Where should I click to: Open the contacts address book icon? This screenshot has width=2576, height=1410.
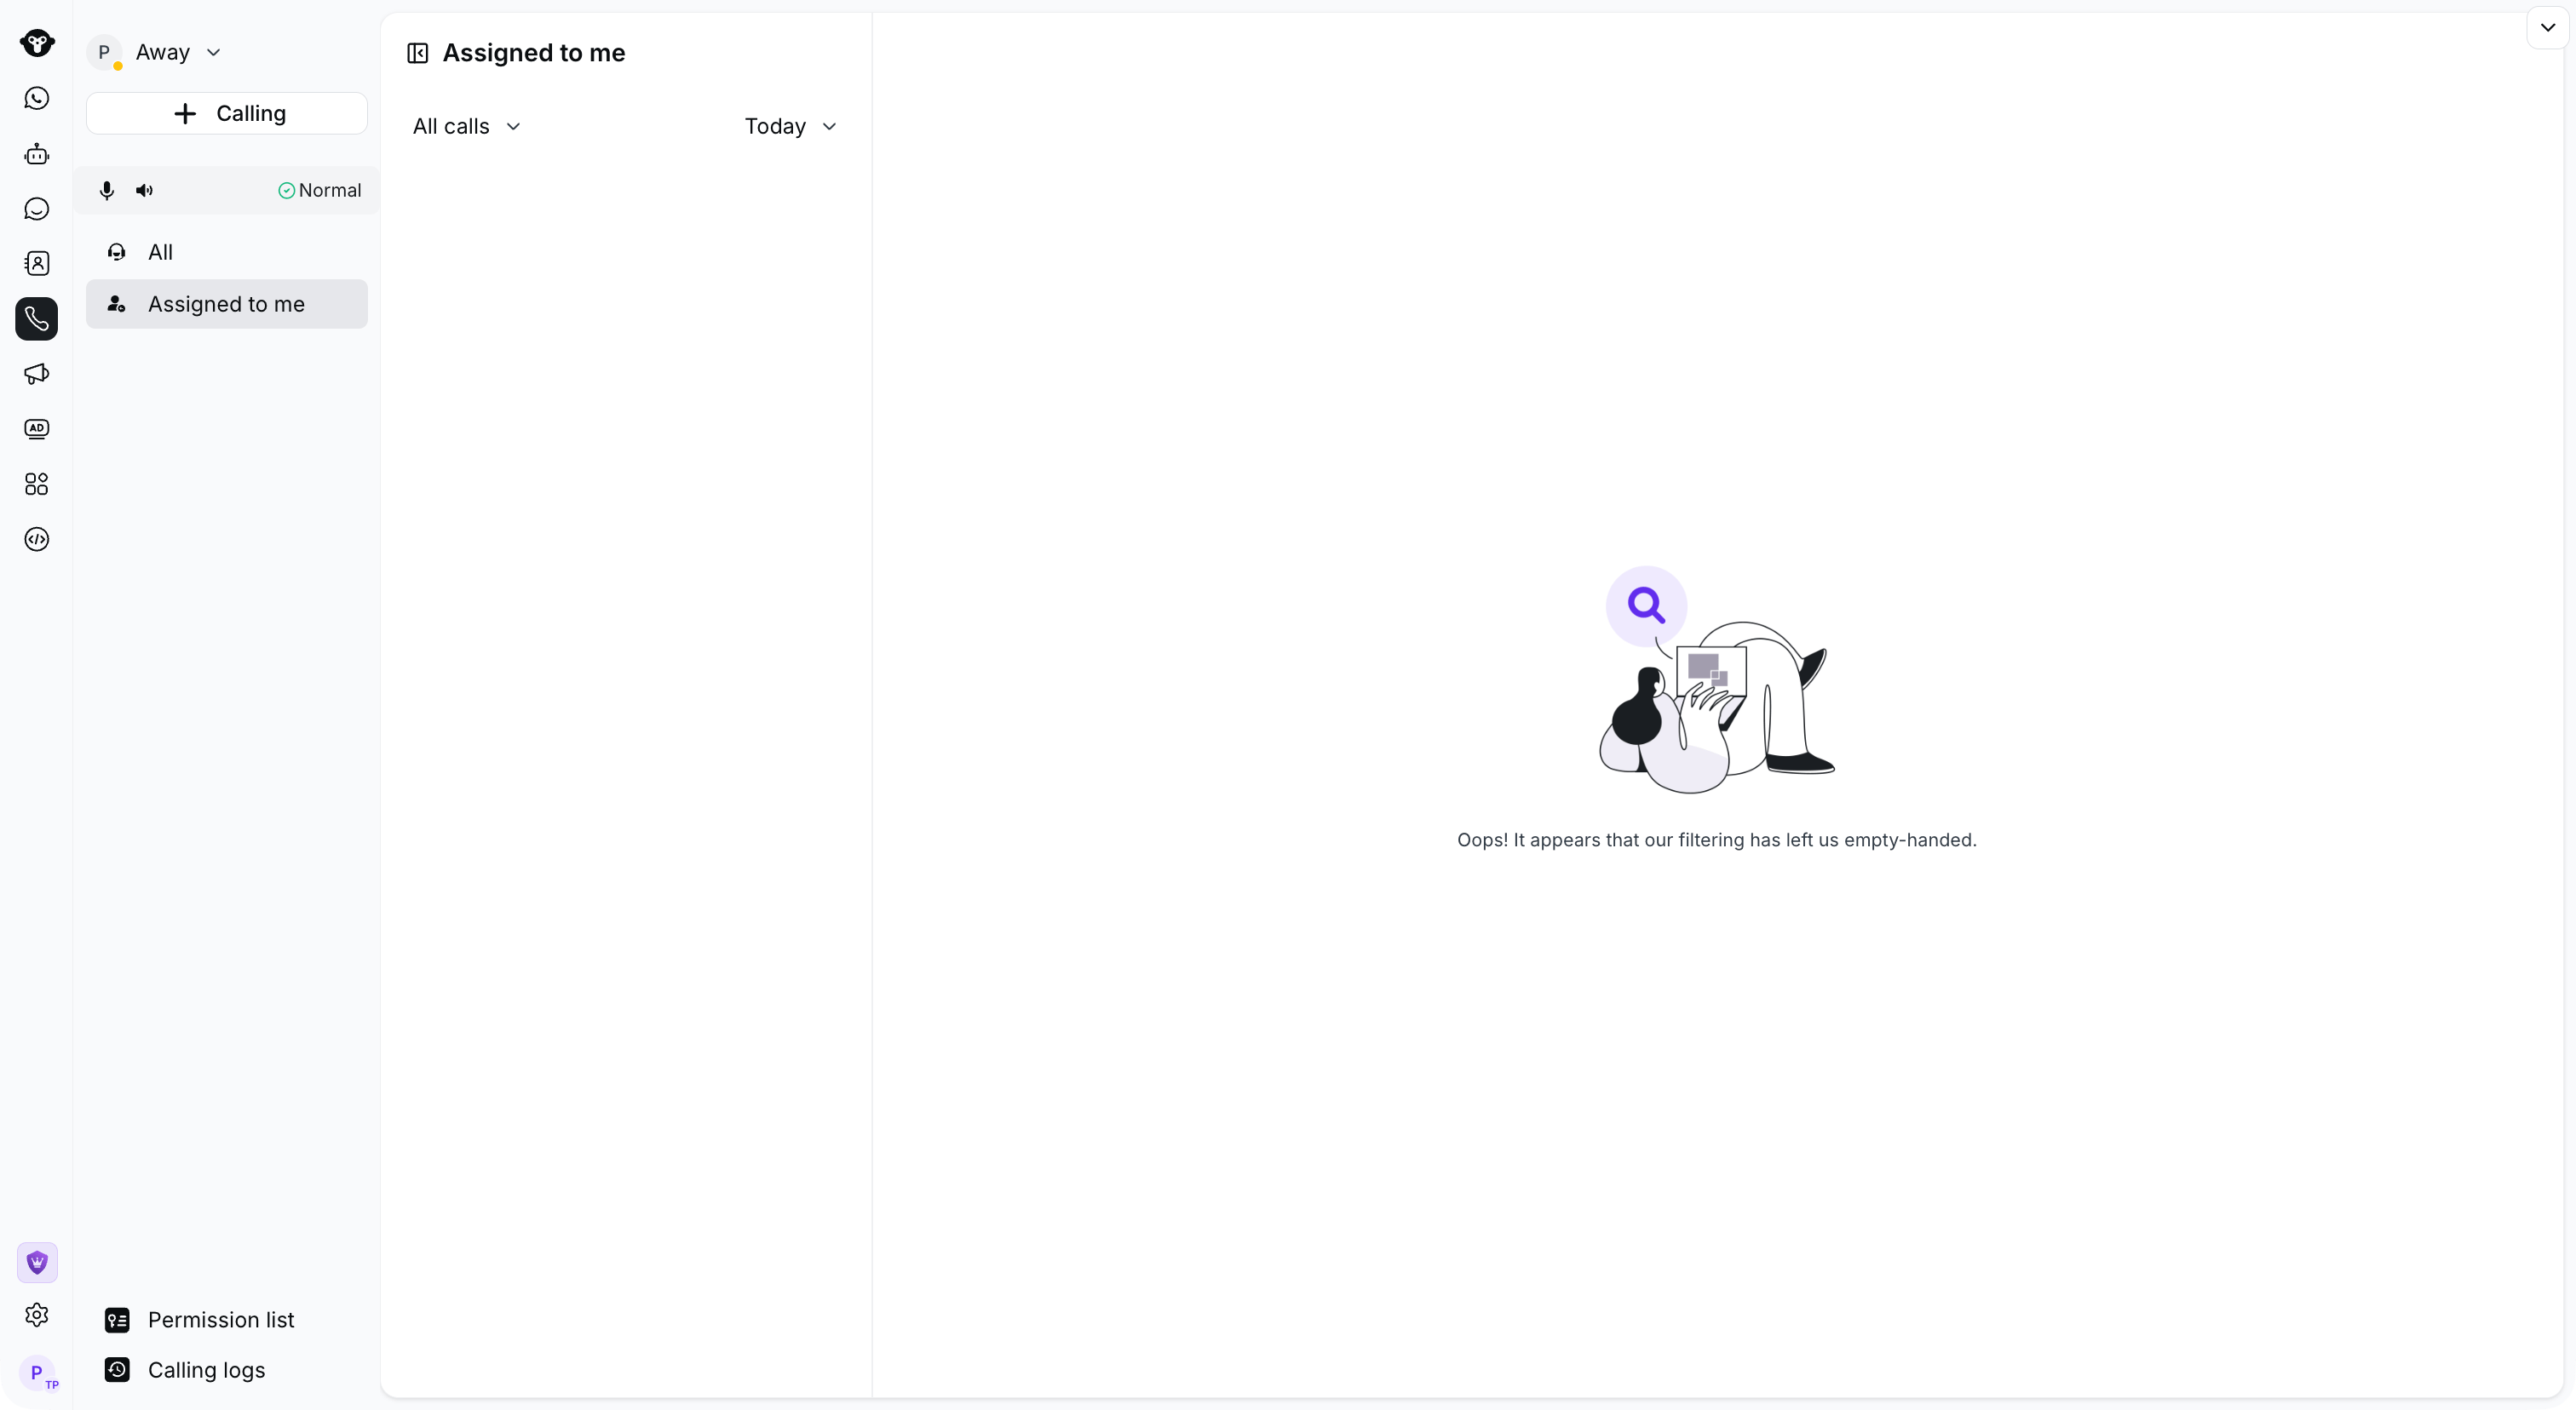click(37, 264)
